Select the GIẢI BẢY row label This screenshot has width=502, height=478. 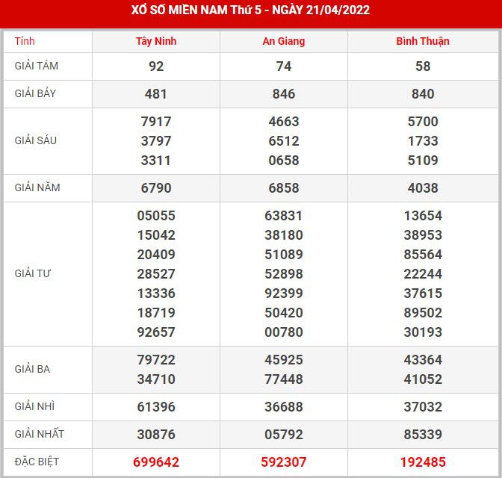(36, 93)
